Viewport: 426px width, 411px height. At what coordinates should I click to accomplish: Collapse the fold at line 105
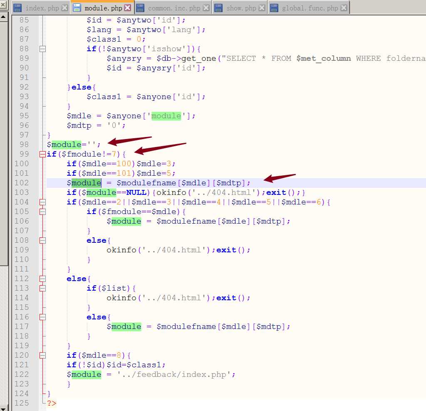42,212
